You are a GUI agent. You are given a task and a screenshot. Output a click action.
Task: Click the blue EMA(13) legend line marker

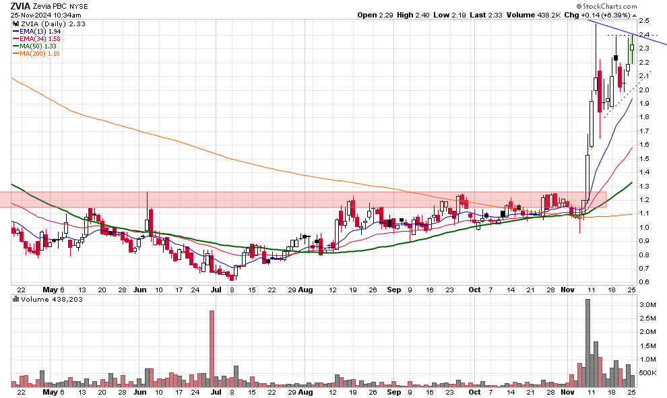pyautogui.click(x=15, y=31)
